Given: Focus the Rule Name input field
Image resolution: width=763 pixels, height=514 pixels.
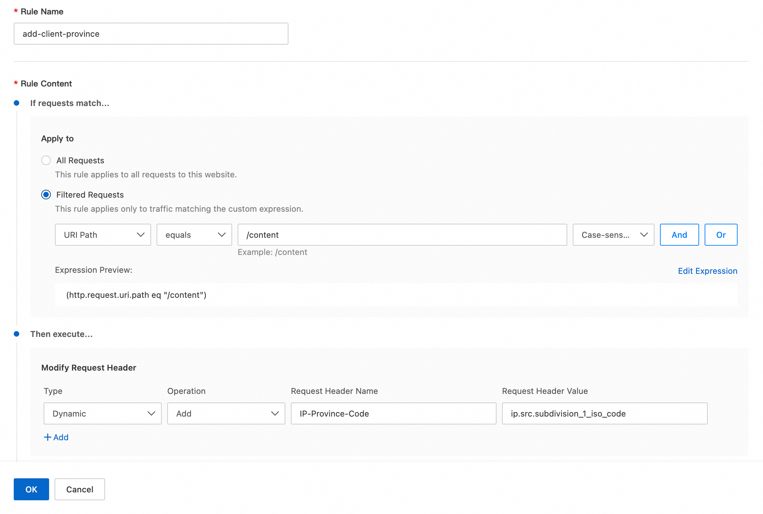Looking at the screenshot, I should point(151,34).
